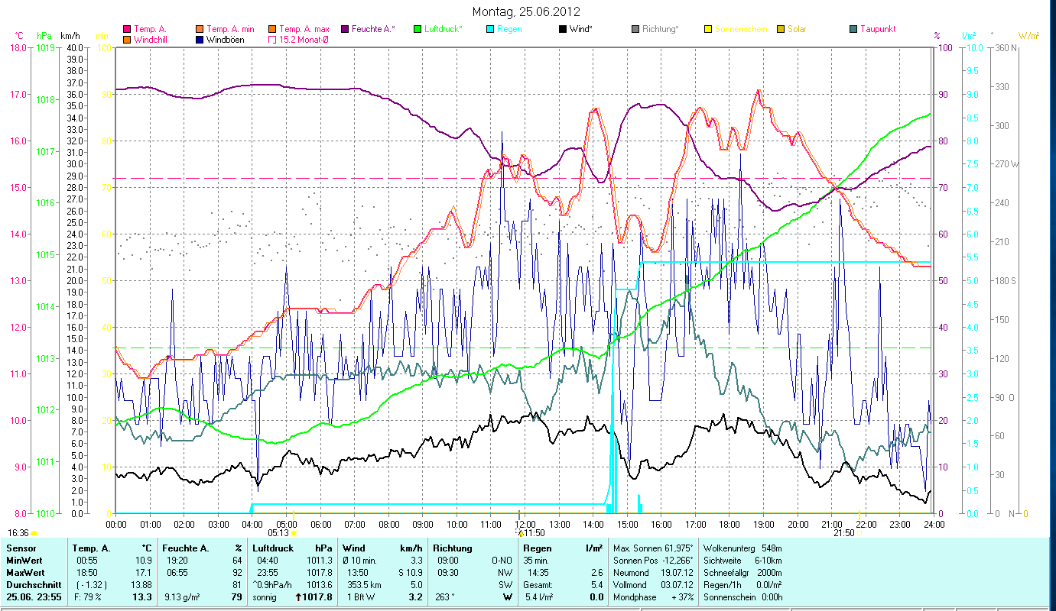The image size is (1056, 611).
Task: Click the purple Feuchte A.* legend swatch
Action: [344, 29]
